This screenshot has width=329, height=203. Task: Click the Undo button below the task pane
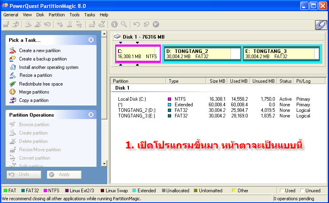click(24, 174)
